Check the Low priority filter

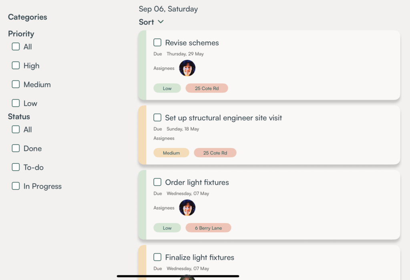pos(16,103)
